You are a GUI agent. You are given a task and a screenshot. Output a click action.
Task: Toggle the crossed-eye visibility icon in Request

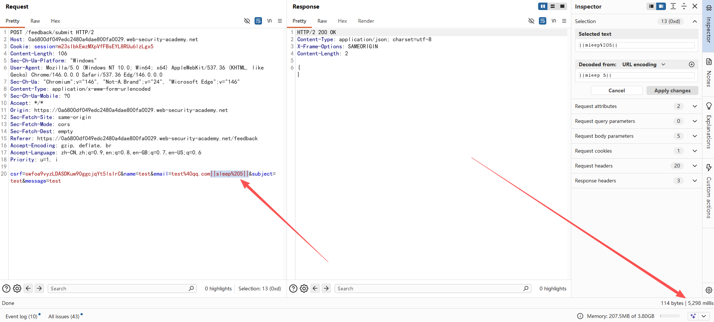click(247, 21)
